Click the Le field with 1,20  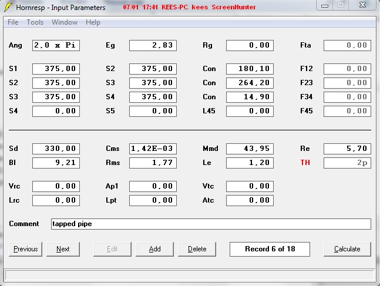coord(250,163)
